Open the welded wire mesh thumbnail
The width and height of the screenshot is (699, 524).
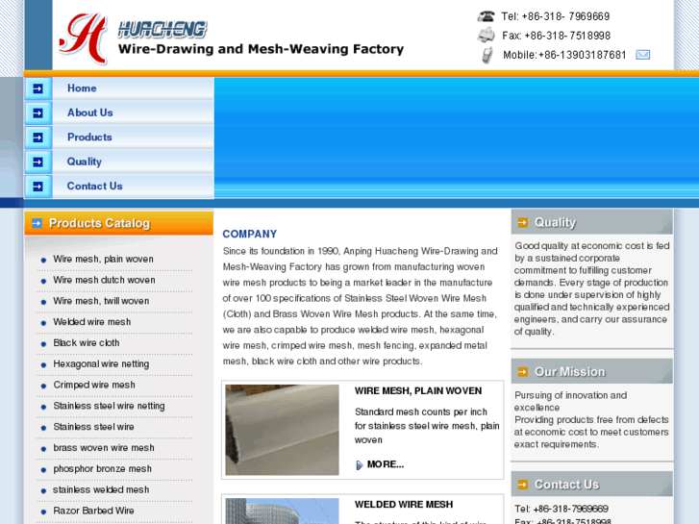click(282, 512)
